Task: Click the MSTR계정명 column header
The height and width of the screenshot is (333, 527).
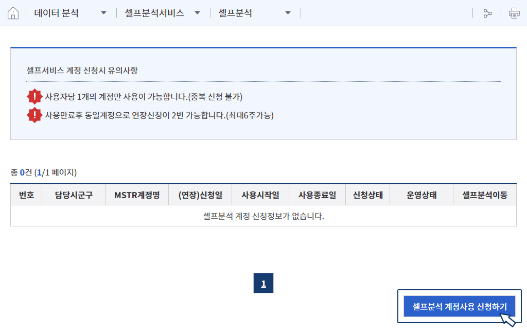Action: pos(137,195)
